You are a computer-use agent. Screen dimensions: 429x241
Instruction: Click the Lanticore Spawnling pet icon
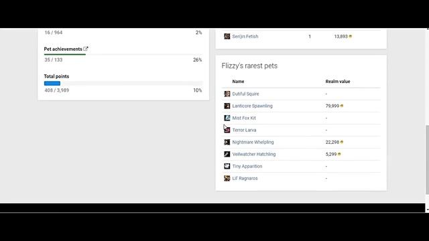point(227,106)
